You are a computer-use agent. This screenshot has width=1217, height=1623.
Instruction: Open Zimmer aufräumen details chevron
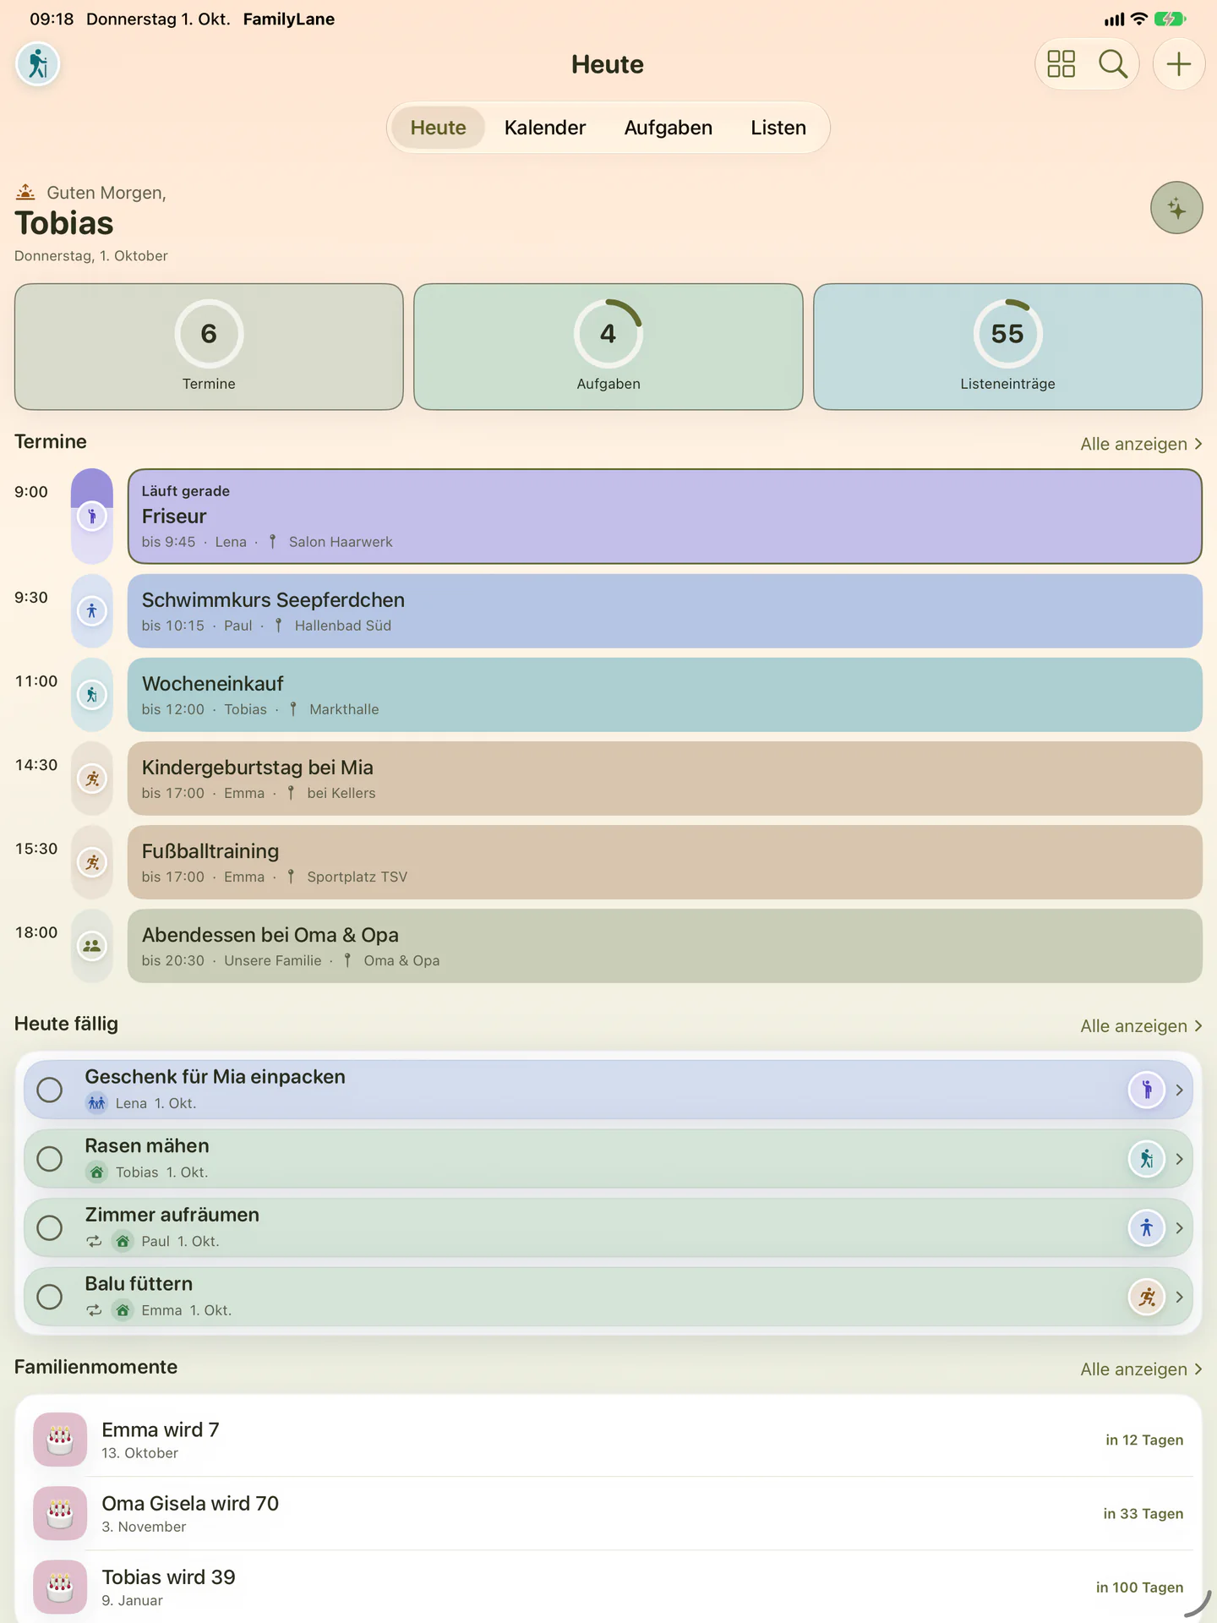click(x=1180, y=1227)
